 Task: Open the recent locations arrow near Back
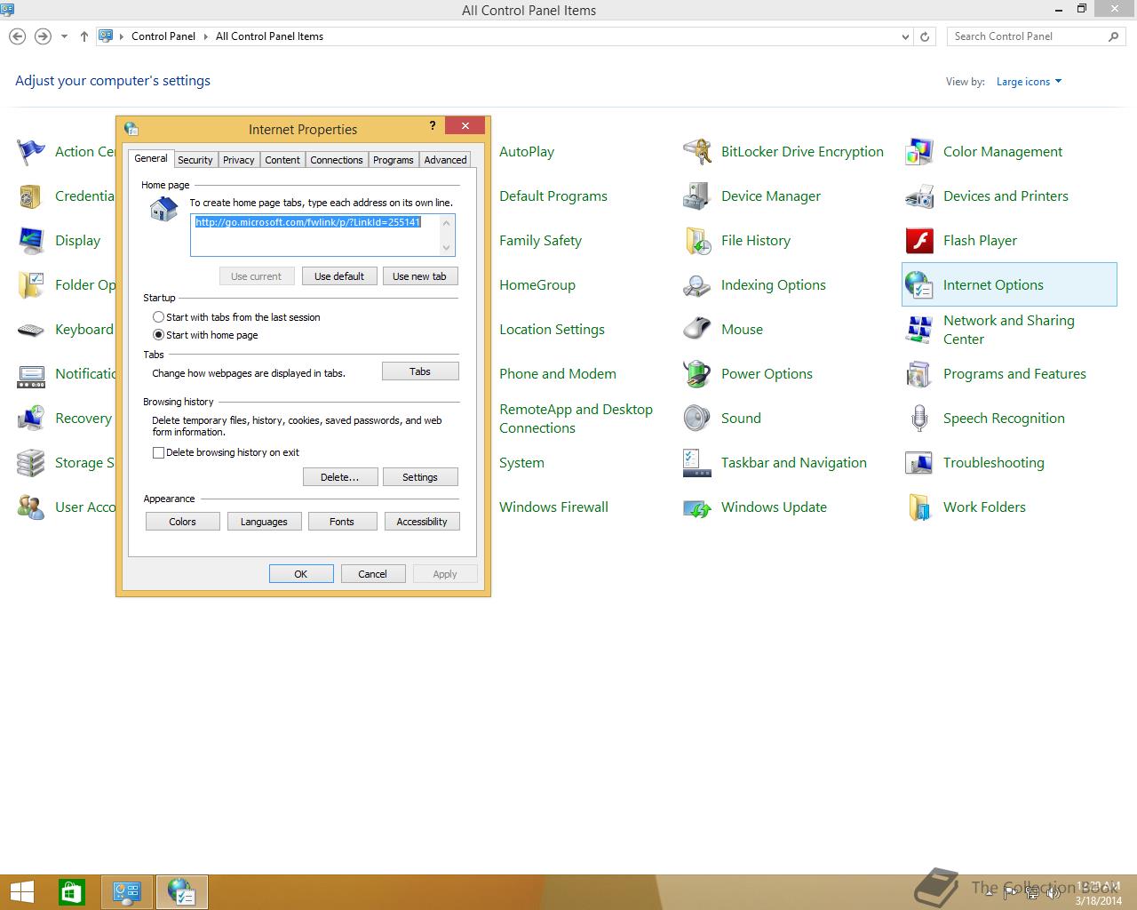pos(64,36)
